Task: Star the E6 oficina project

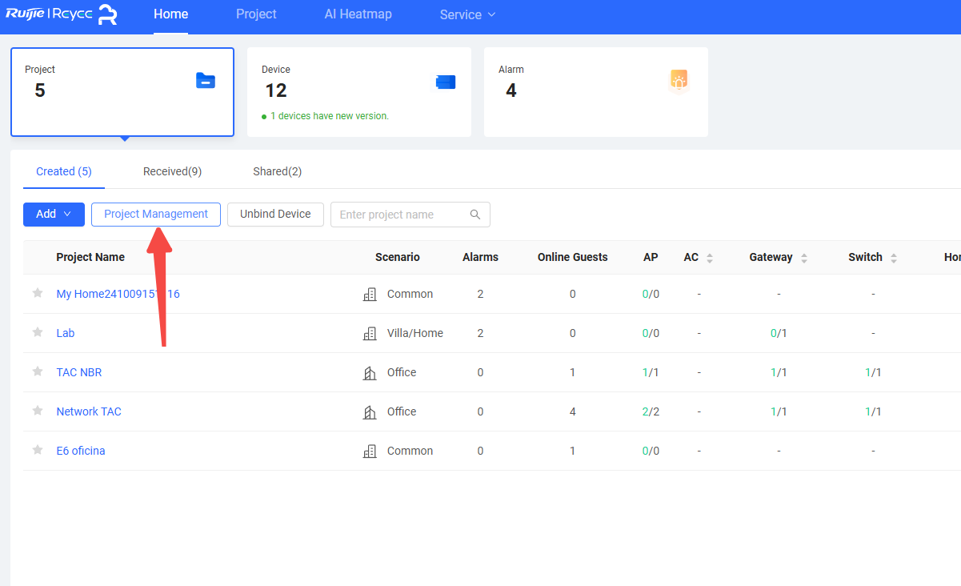Action: pyautogui.click(x=38, y=450)
